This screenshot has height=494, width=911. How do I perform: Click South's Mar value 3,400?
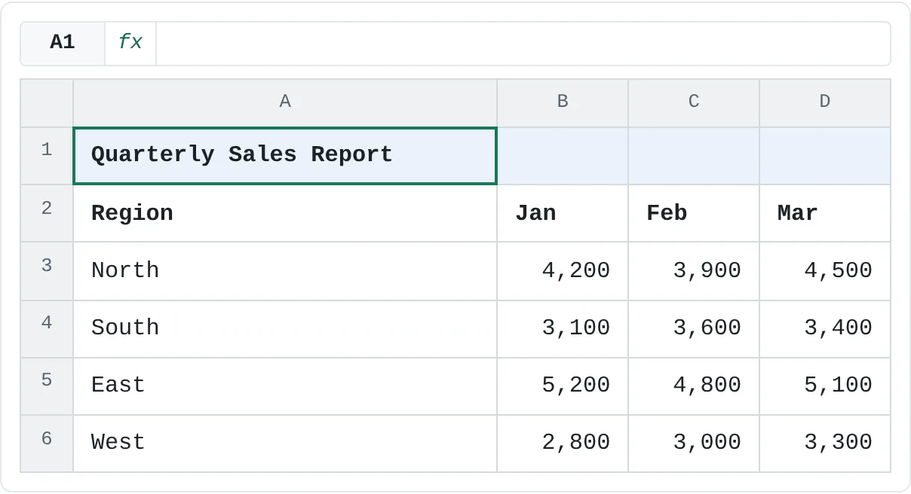(825, 329)
